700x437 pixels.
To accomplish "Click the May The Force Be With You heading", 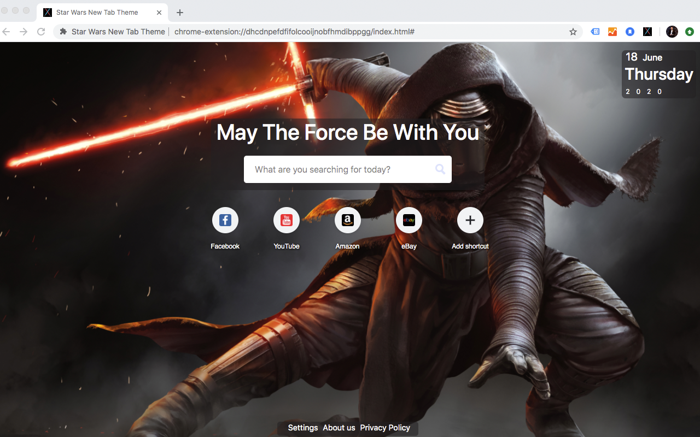I will tap(348, 132).
